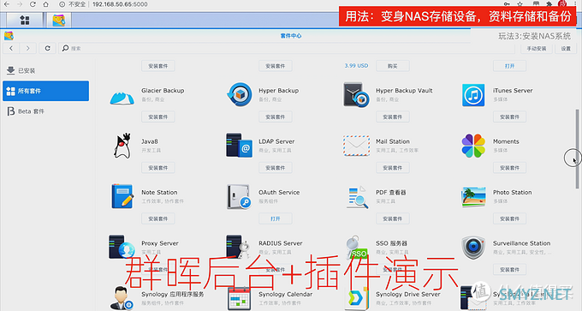
Task: Click the OAuth Service icon
Action: [239, 196]
